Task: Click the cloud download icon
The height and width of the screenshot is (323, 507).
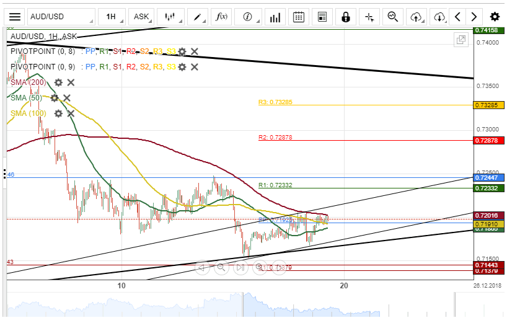Action: click(439, 17)
